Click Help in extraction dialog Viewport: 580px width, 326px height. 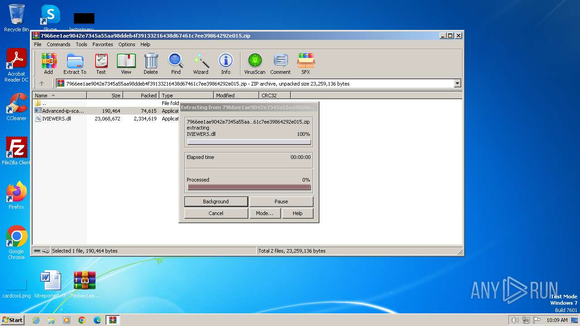point(297,213)
